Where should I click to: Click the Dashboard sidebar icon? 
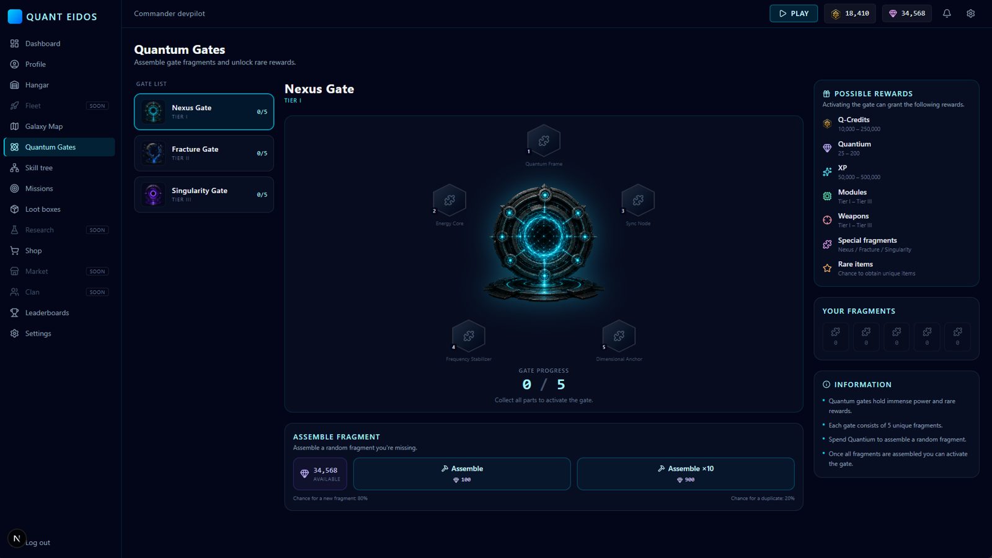[15, 44]
